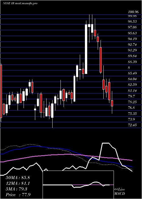The image size is (142, 199).
Task: Click the 50MA : 85.8 readout
Action: point(18,178)
